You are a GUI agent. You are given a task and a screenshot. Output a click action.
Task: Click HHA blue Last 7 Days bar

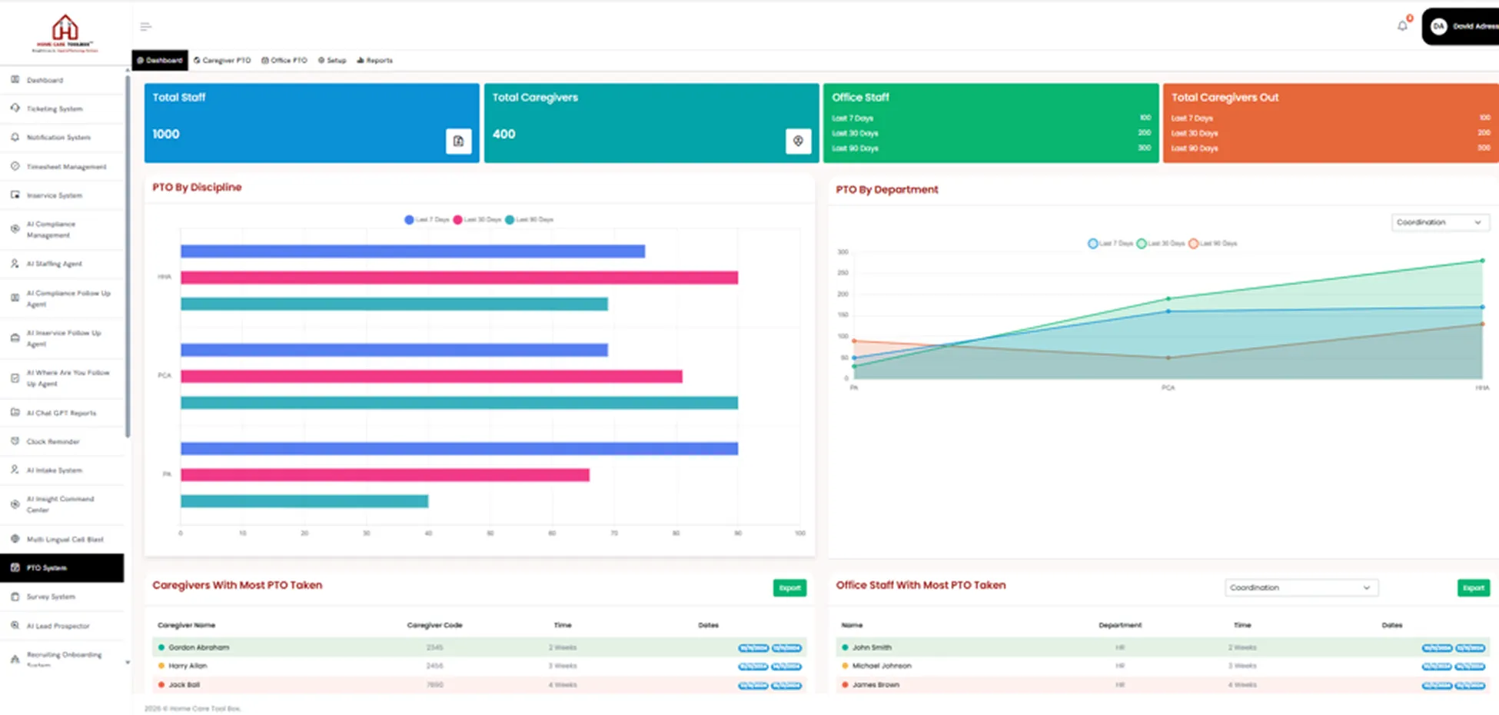413,251
